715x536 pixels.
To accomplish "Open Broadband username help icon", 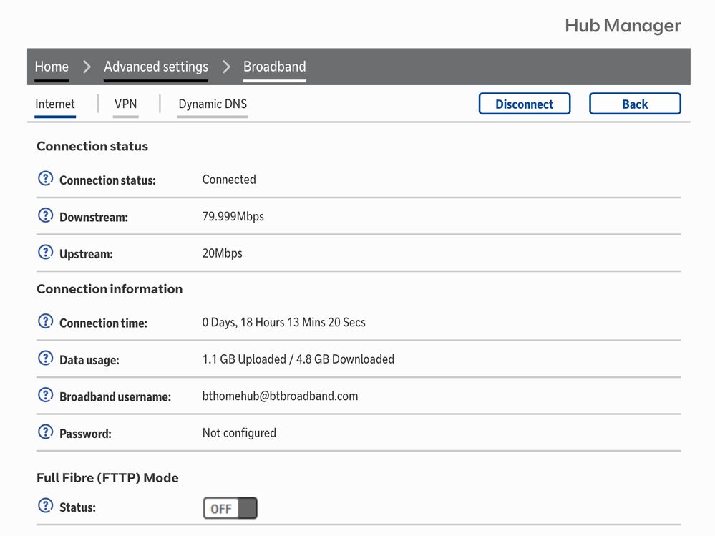I will pos(45,395).
